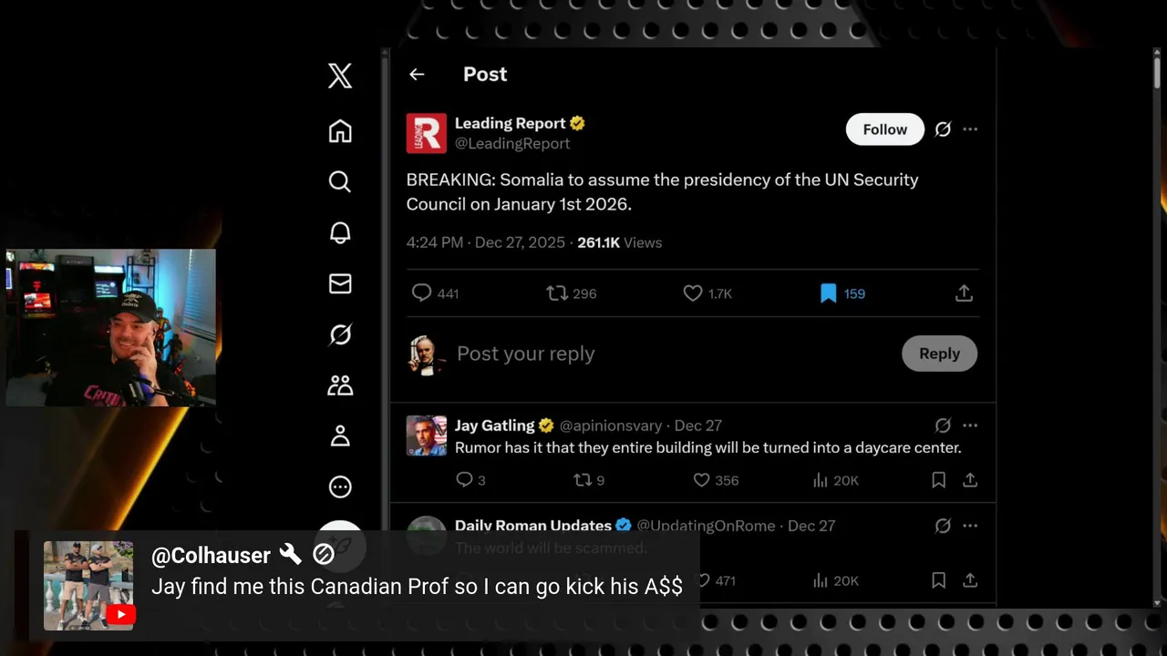Viewport: 1167px width, 656px height.
Task: Toggle like on the Leading Report post
Action: (x=693, y=293)
